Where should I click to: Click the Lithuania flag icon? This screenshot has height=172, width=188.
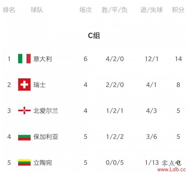[x=24, y=163]
